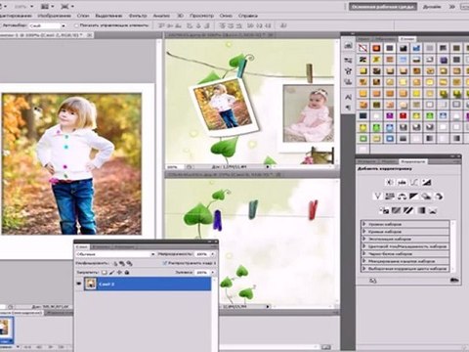Switch to the Коррекция tab
The width and height of the screenshot is (469, 352).
click(x=413, y=161)
